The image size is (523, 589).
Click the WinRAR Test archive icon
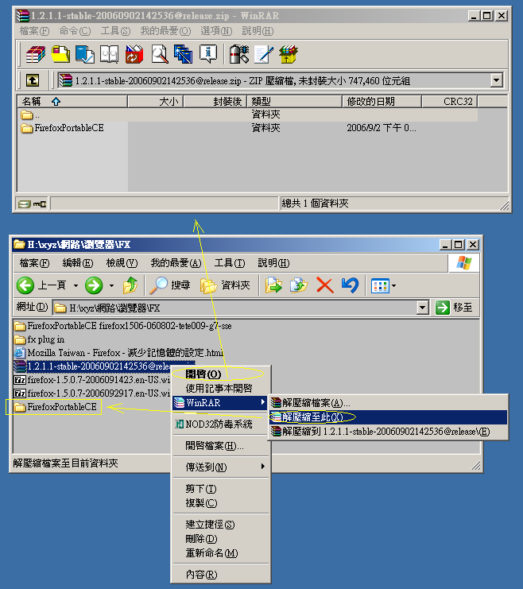pos(85,54)
